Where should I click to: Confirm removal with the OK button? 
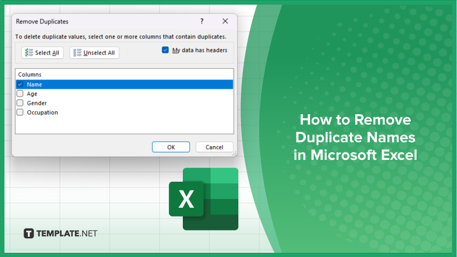click(171, 147)
